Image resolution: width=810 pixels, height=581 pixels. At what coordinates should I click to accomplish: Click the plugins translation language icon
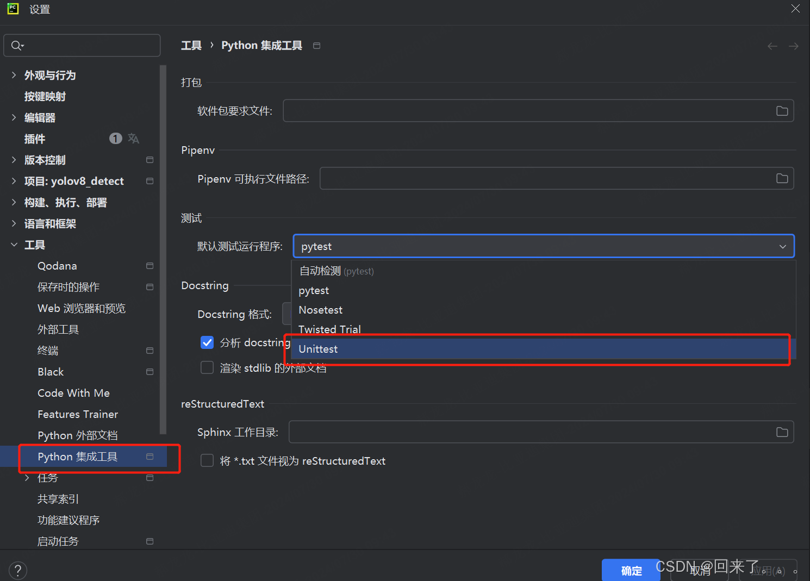pos(133,139)
